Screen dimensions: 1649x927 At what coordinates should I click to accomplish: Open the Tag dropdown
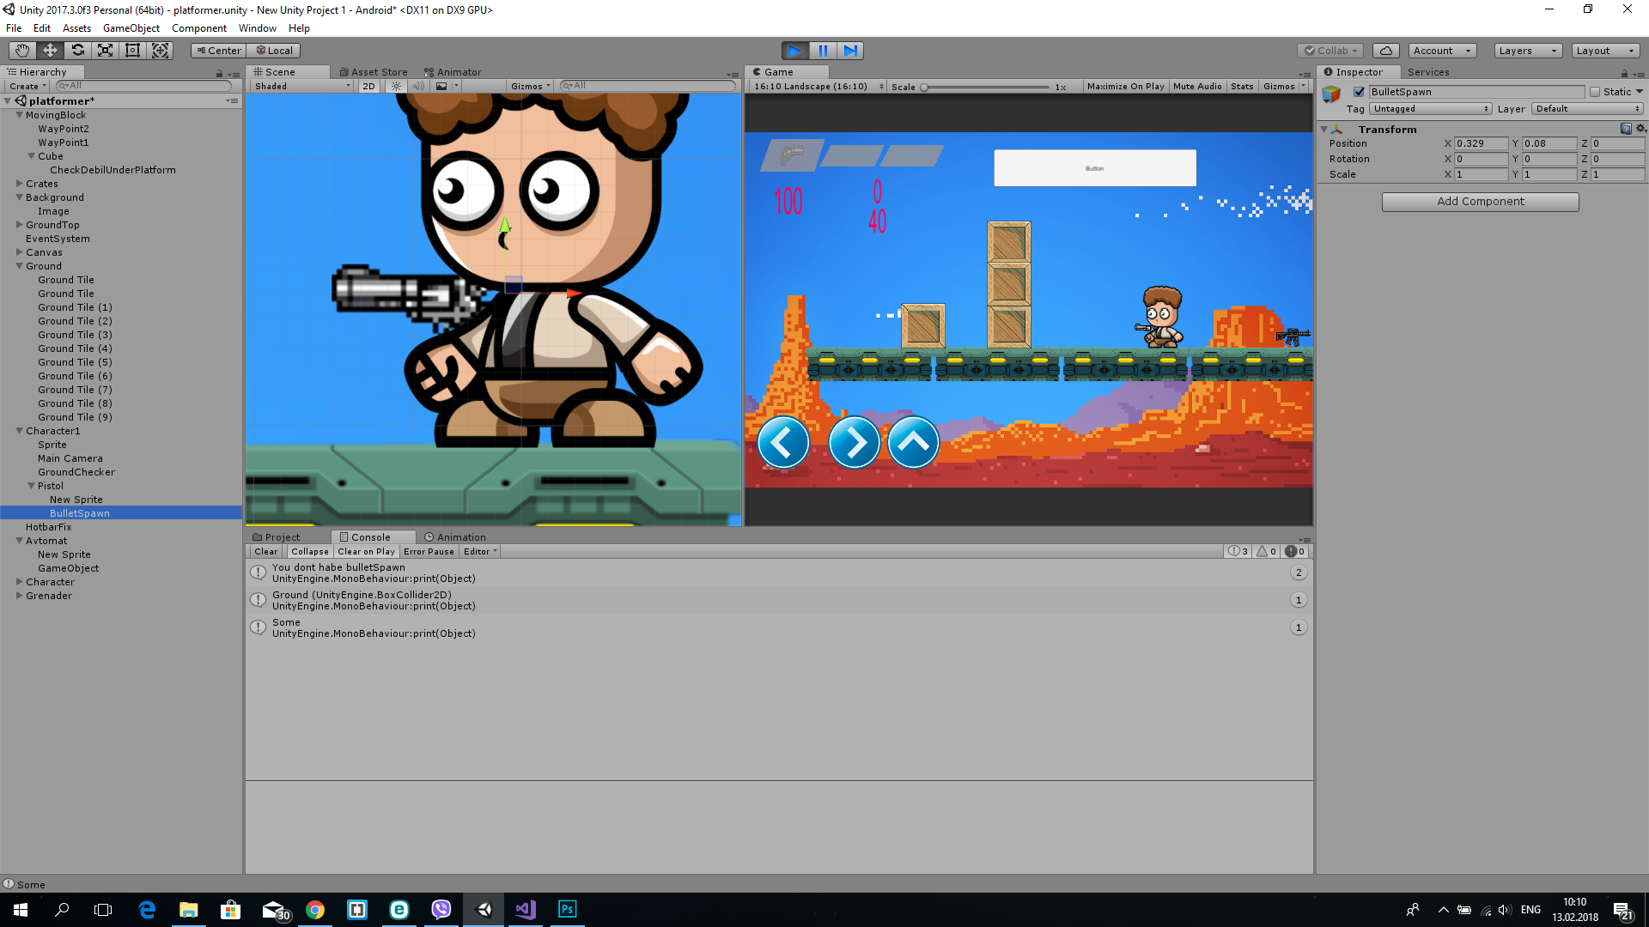(x=1430, y=109)
